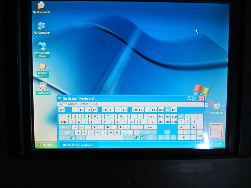Click the space bar key
The width and height of the screenshot is (251, 188).
coord(105,138)
